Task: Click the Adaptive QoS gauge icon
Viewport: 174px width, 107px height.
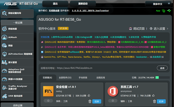Action: tap(5, 71)
